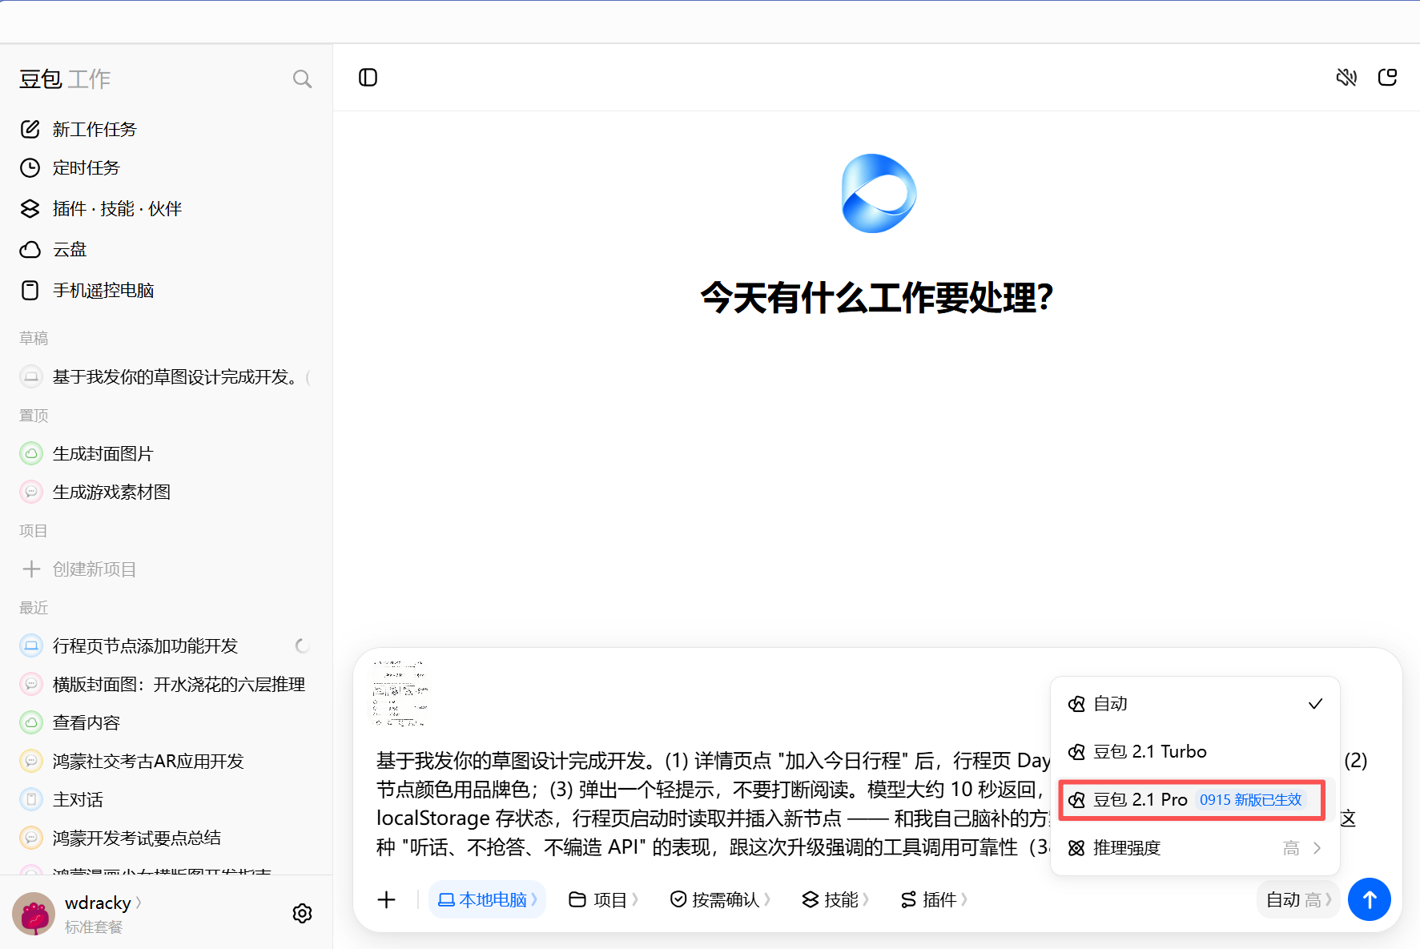Toggle the sidebar collapse icon
Viewport: 1420px width, 949px height.
tap(368, 78)
